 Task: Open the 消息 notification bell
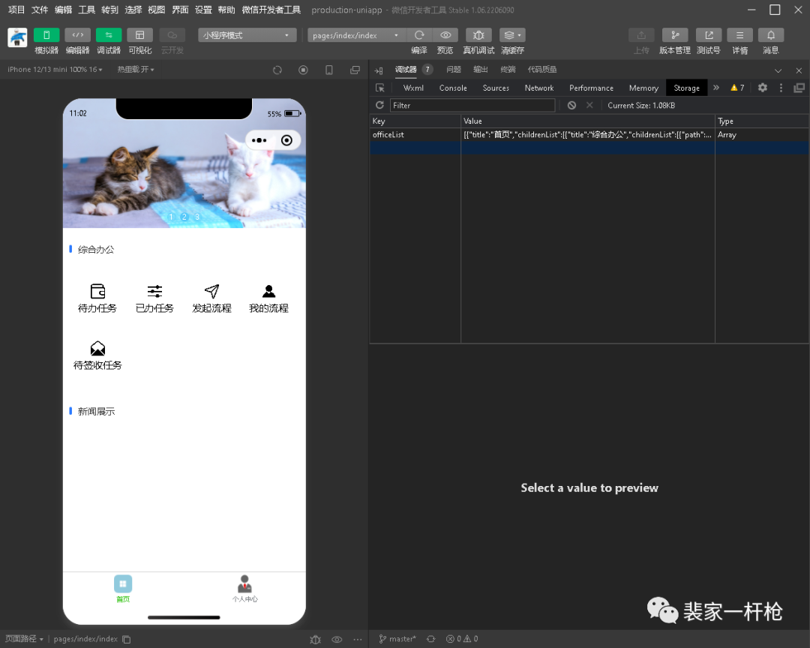771,35
